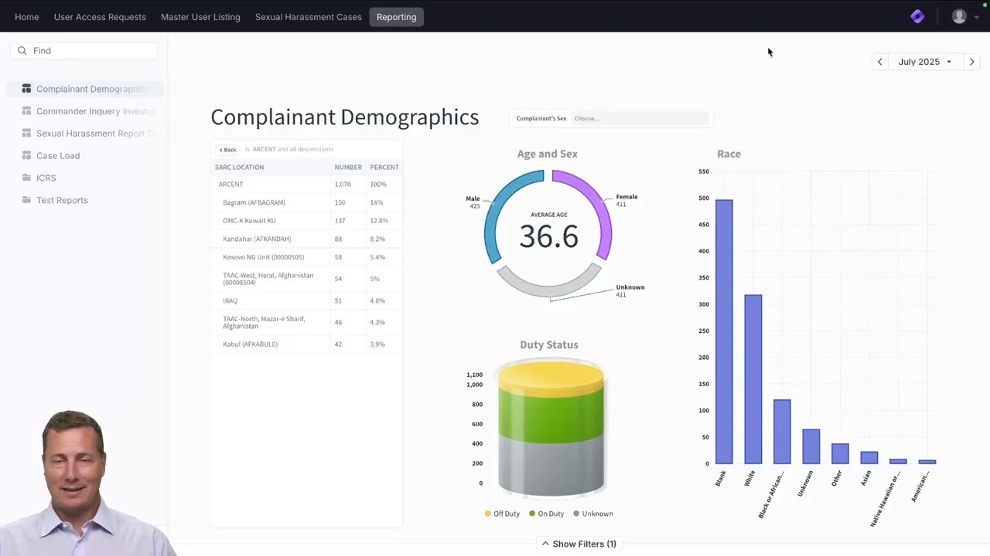Select TAAC-North, Mazar-e Sharif row

point(307,322)
